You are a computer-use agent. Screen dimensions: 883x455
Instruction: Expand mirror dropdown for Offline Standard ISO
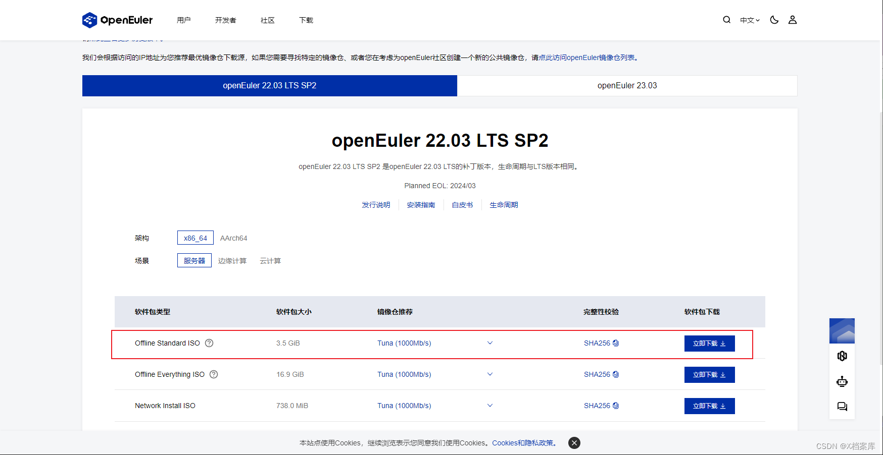click(489, 343)
